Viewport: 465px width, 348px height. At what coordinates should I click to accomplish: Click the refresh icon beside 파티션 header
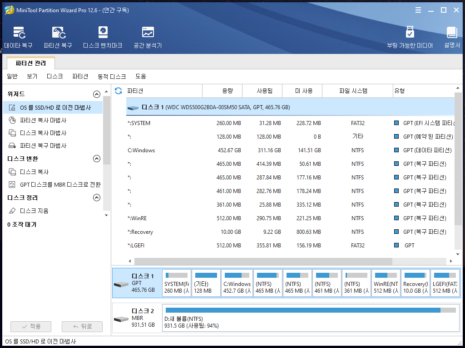tap(119, 91)
